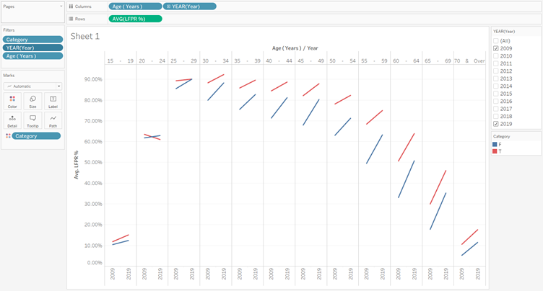The image size is (543, 291).
Task: Open the Label marks card
Action: click(x=53, y=101)
